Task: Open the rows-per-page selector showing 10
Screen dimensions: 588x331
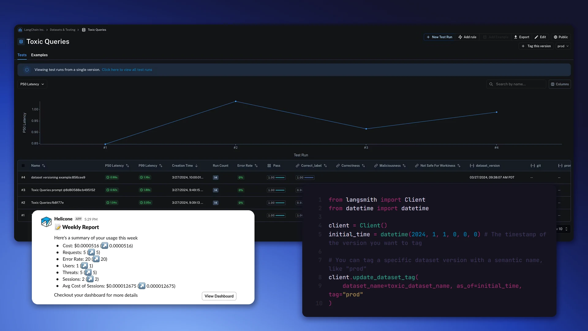Action: click(563, 229)
